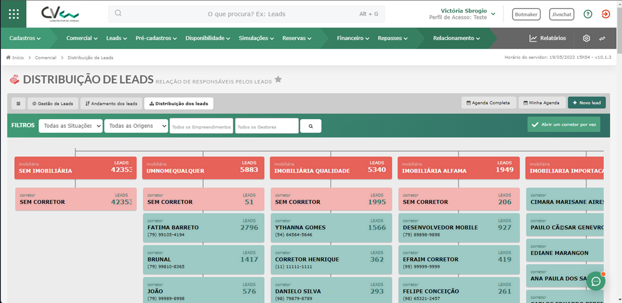Mark page as favorite with star icon

[x=278, y=79]
